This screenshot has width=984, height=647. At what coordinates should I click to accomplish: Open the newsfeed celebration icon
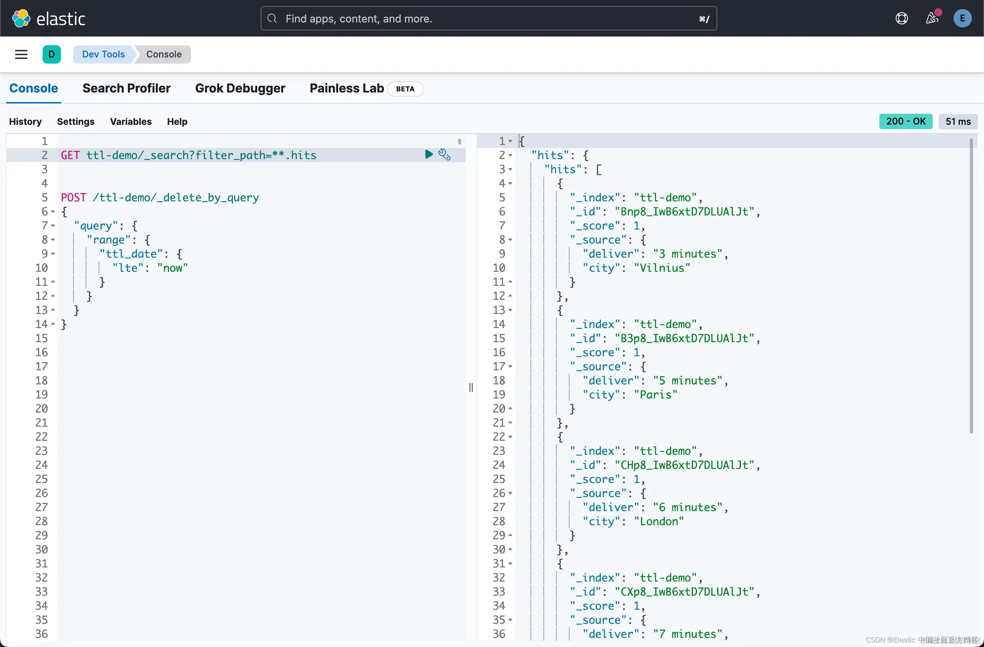pyautogui.click(x=931, y=19)
